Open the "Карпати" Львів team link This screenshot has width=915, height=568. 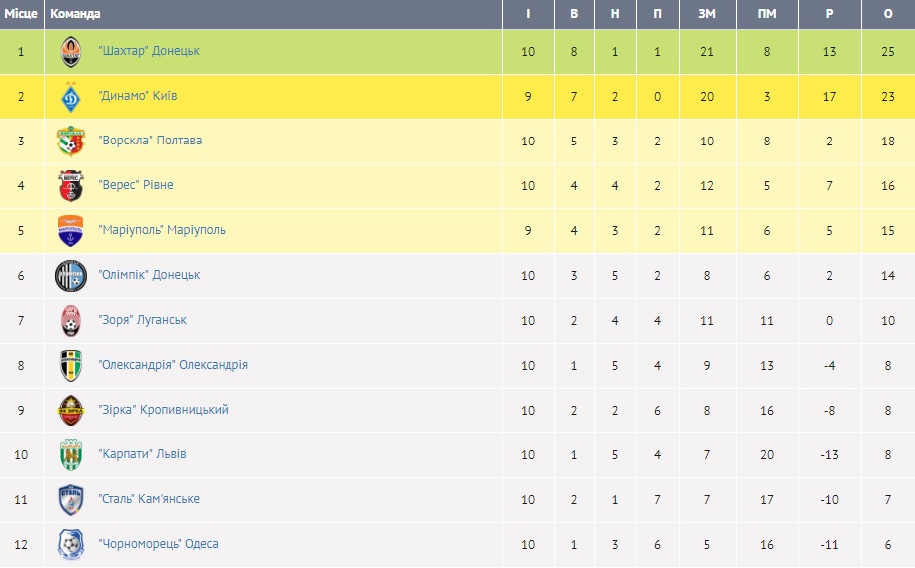tap(143, 454)
